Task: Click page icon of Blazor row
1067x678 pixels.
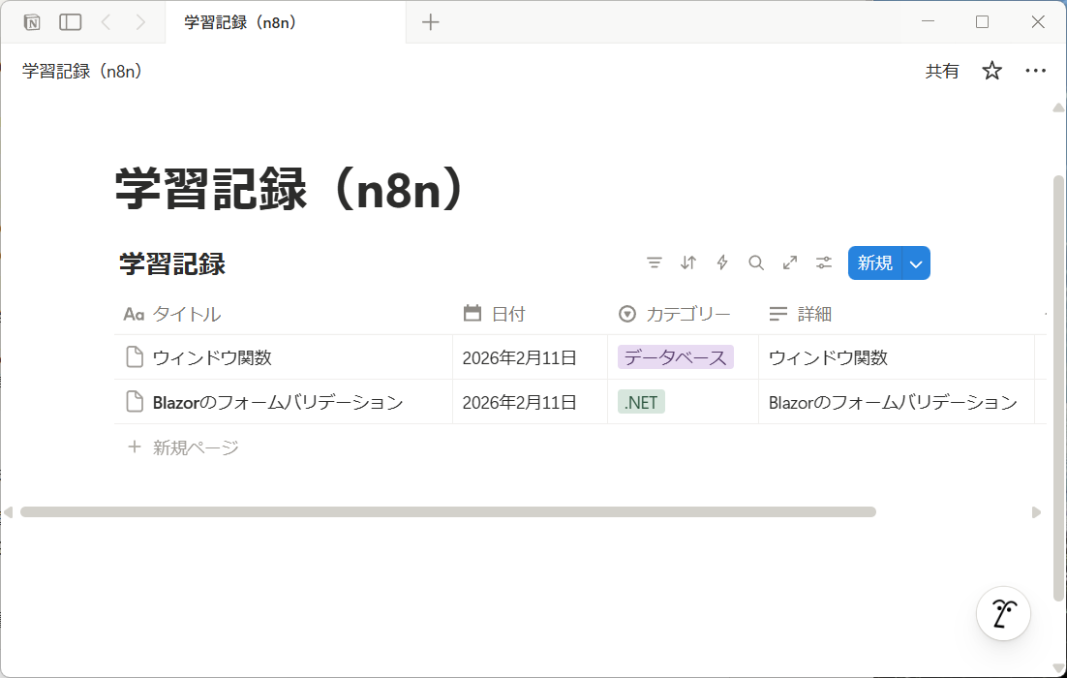Action: [x=135, y=402]
